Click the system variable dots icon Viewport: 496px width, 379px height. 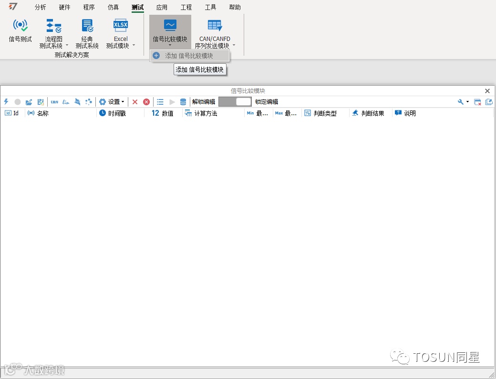pos(89,102)
